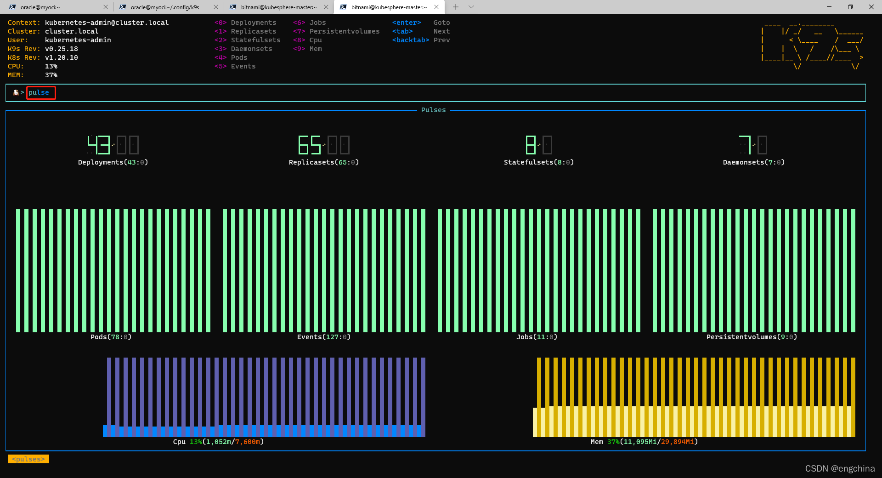Click the Cluster cluster.local value
The image size is (882, 478).
72,31
